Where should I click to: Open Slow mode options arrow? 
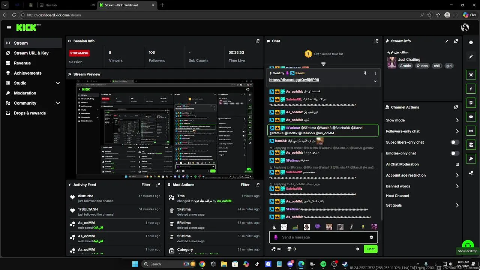click(x=457, y=120)
